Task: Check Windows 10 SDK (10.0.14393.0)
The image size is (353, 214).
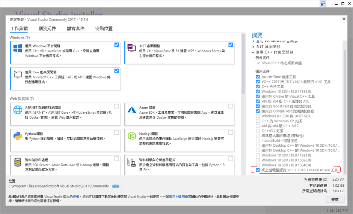Action: point(258,155)
